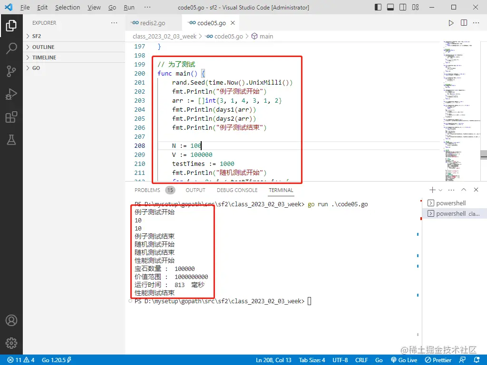
Task: Click UTF-8 encoding status item
Action: pyautogui.click(x=340, y=360)
